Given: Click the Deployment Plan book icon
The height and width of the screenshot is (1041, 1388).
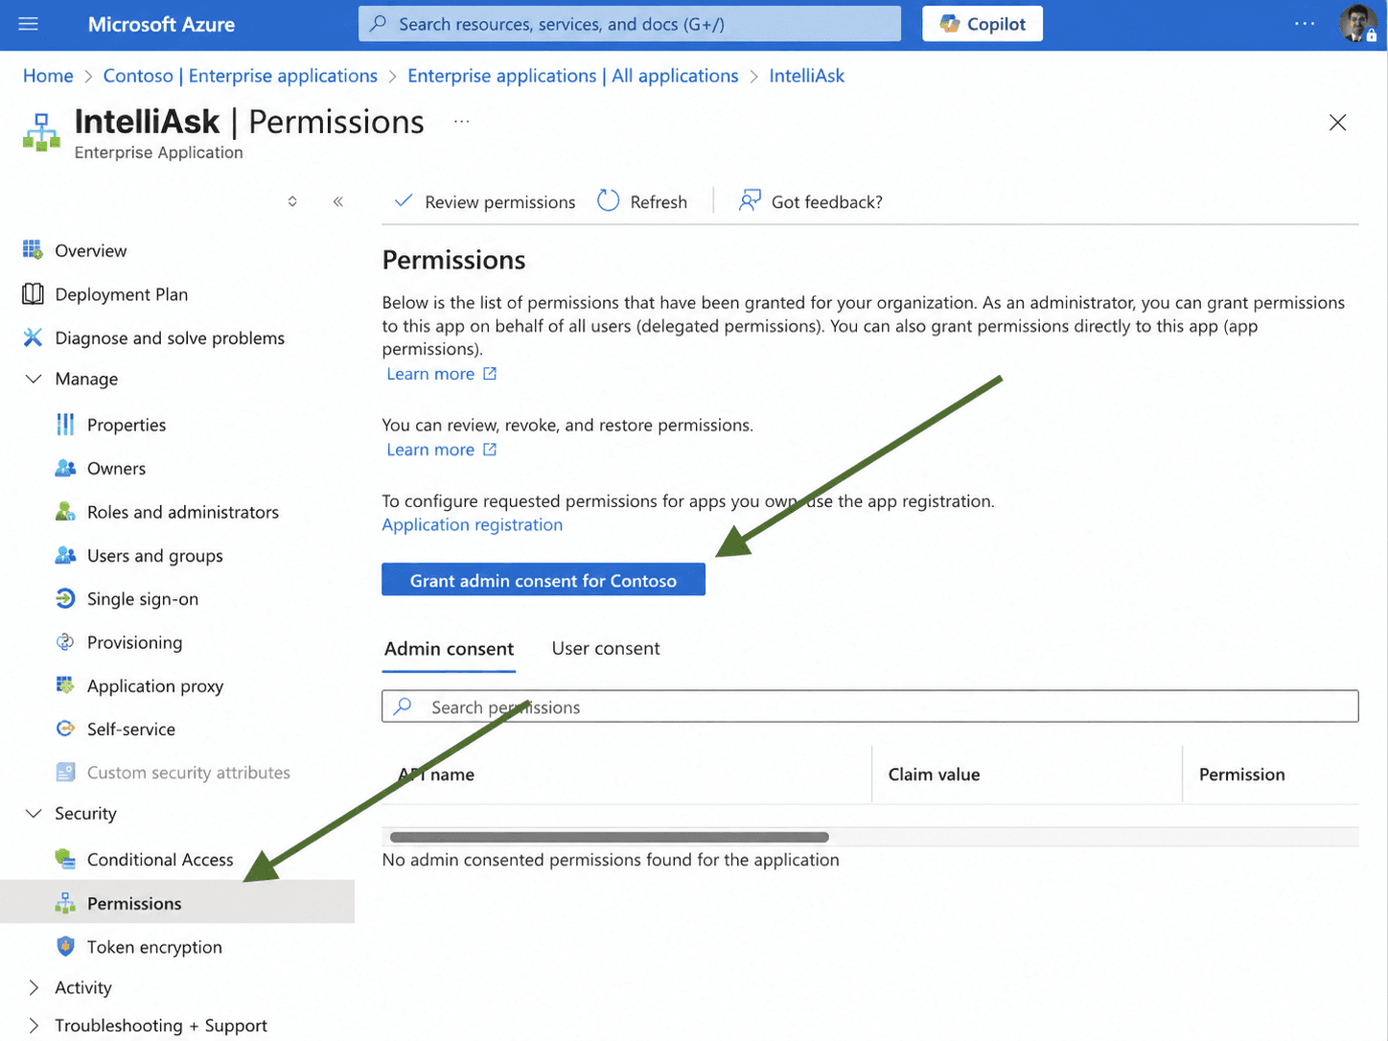Looking at the screenshot, I should tap(33, 294).
